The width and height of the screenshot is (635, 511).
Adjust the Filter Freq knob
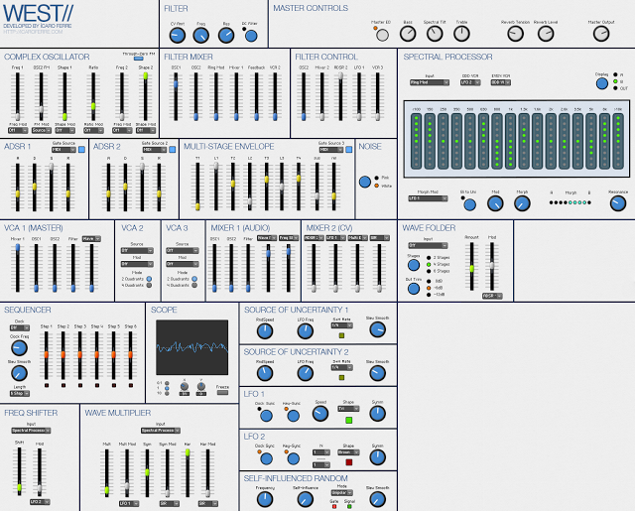[x=200, y=36]
